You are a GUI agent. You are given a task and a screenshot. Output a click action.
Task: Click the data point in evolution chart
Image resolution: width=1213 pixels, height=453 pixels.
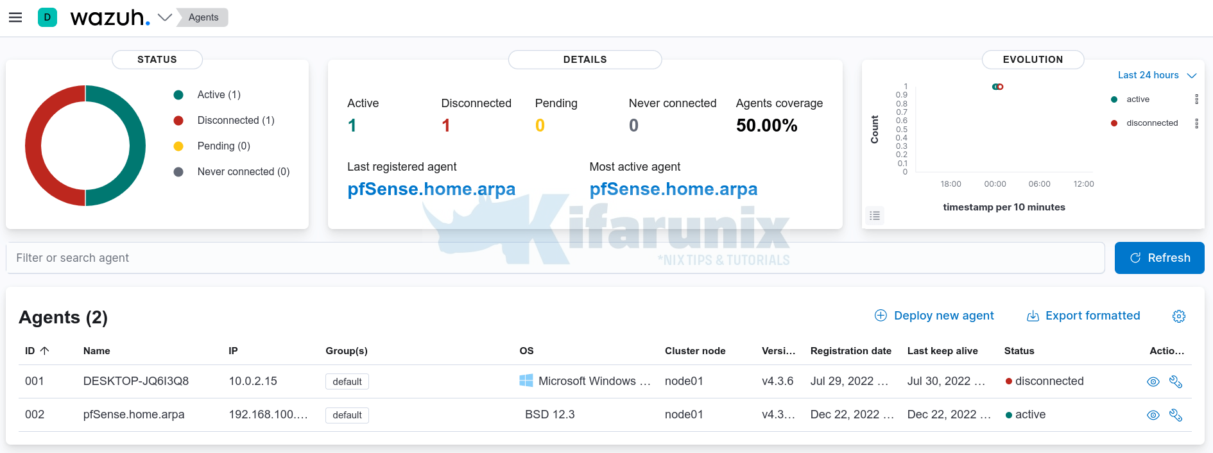[997, 87]
